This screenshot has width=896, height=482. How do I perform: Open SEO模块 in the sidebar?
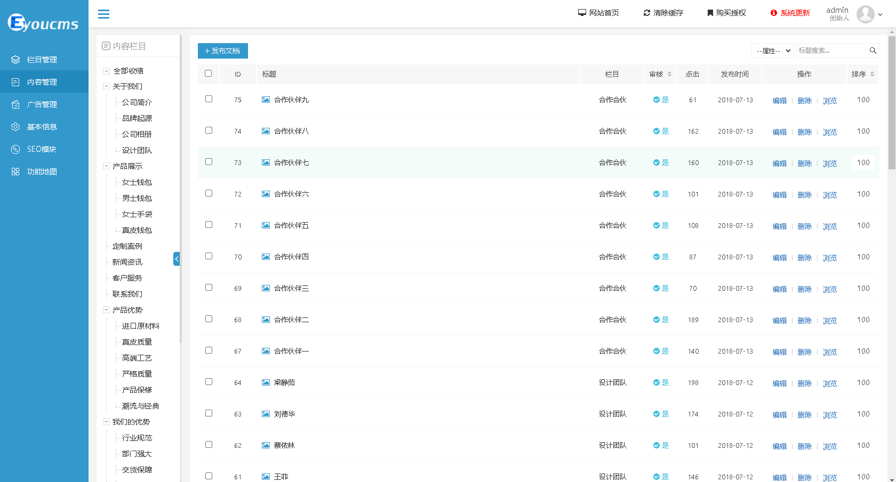44,149
